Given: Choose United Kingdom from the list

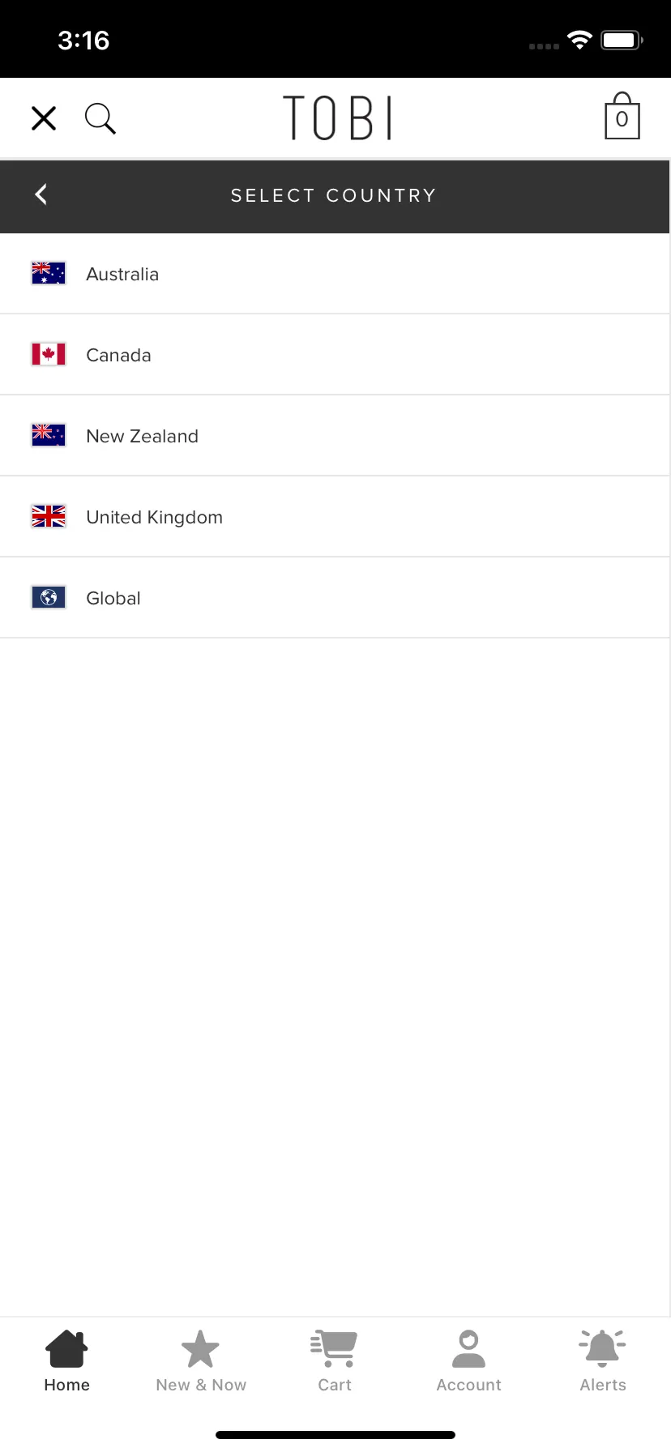Looking at the screenshot, I should point(335,517).
